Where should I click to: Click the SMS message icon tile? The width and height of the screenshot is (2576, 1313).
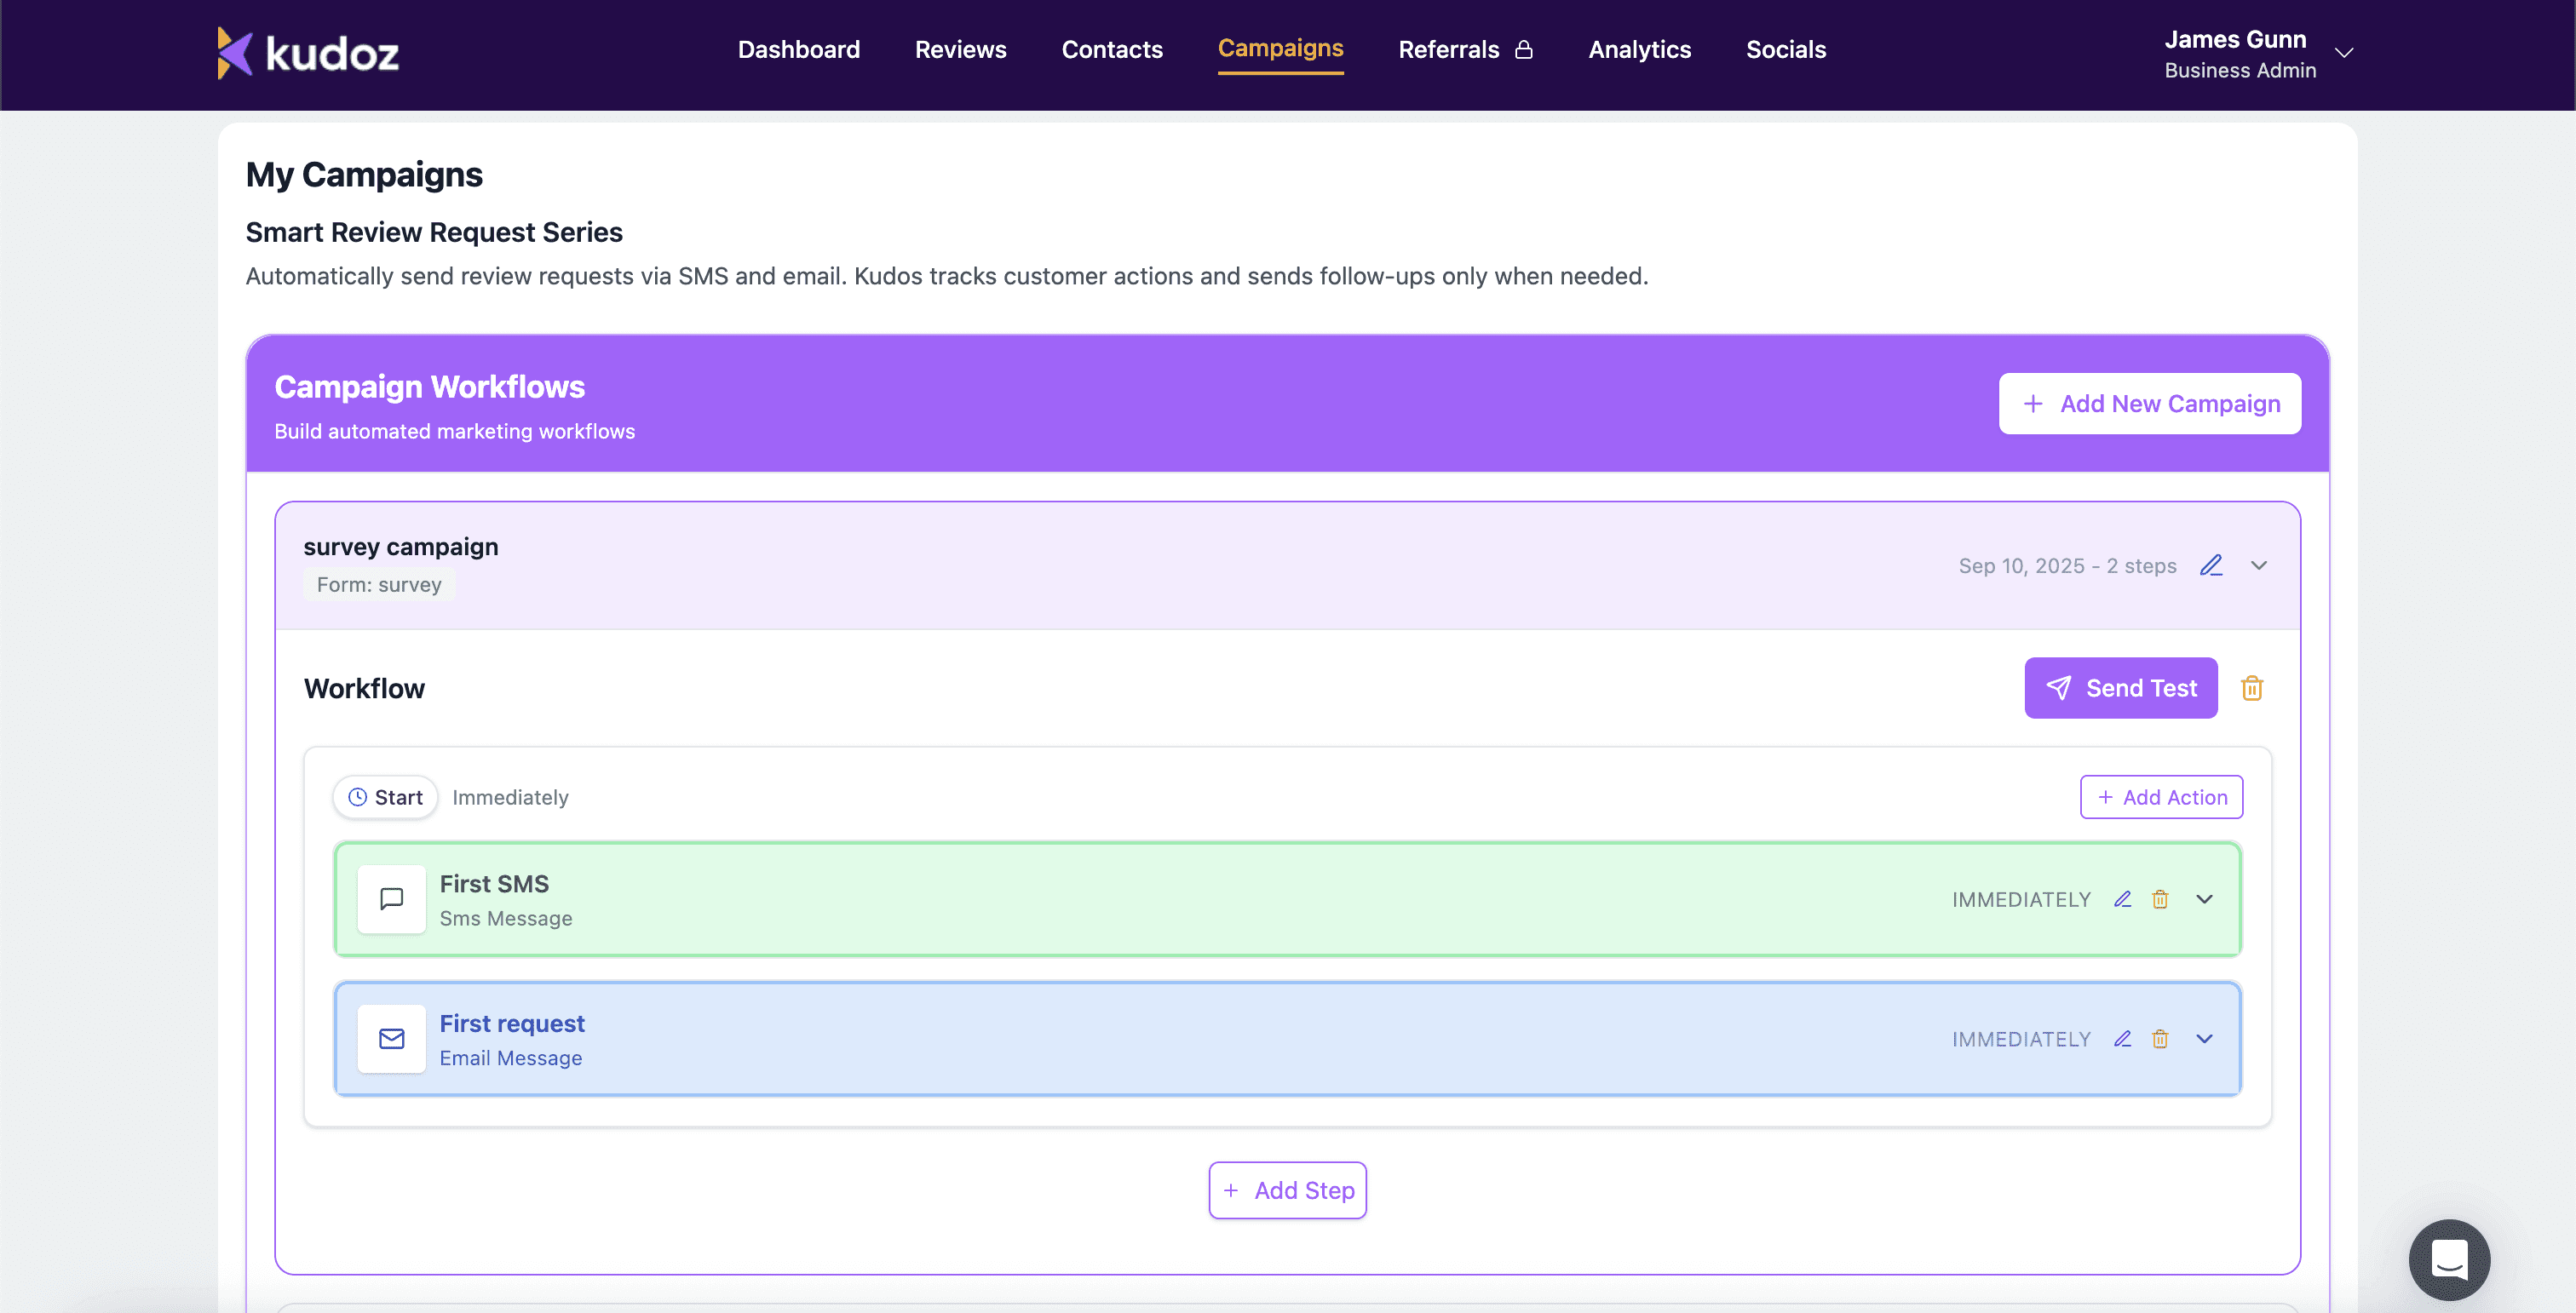click(392, 899)
